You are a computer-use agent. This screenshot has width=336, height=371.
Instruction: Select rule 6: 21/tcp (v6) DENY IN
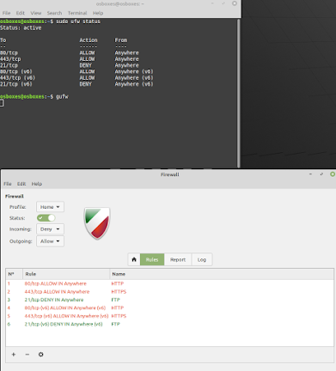(x=169, y=324)
